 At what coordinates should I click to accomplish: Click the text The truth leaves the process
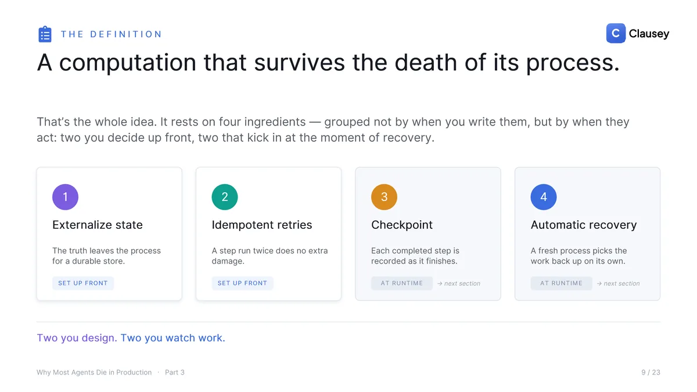(x=106, y=256)
